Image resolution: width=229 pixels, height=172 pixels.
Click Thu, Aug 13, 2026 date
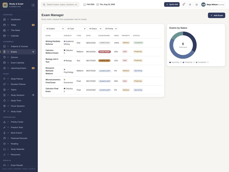(x=106, y=5)
